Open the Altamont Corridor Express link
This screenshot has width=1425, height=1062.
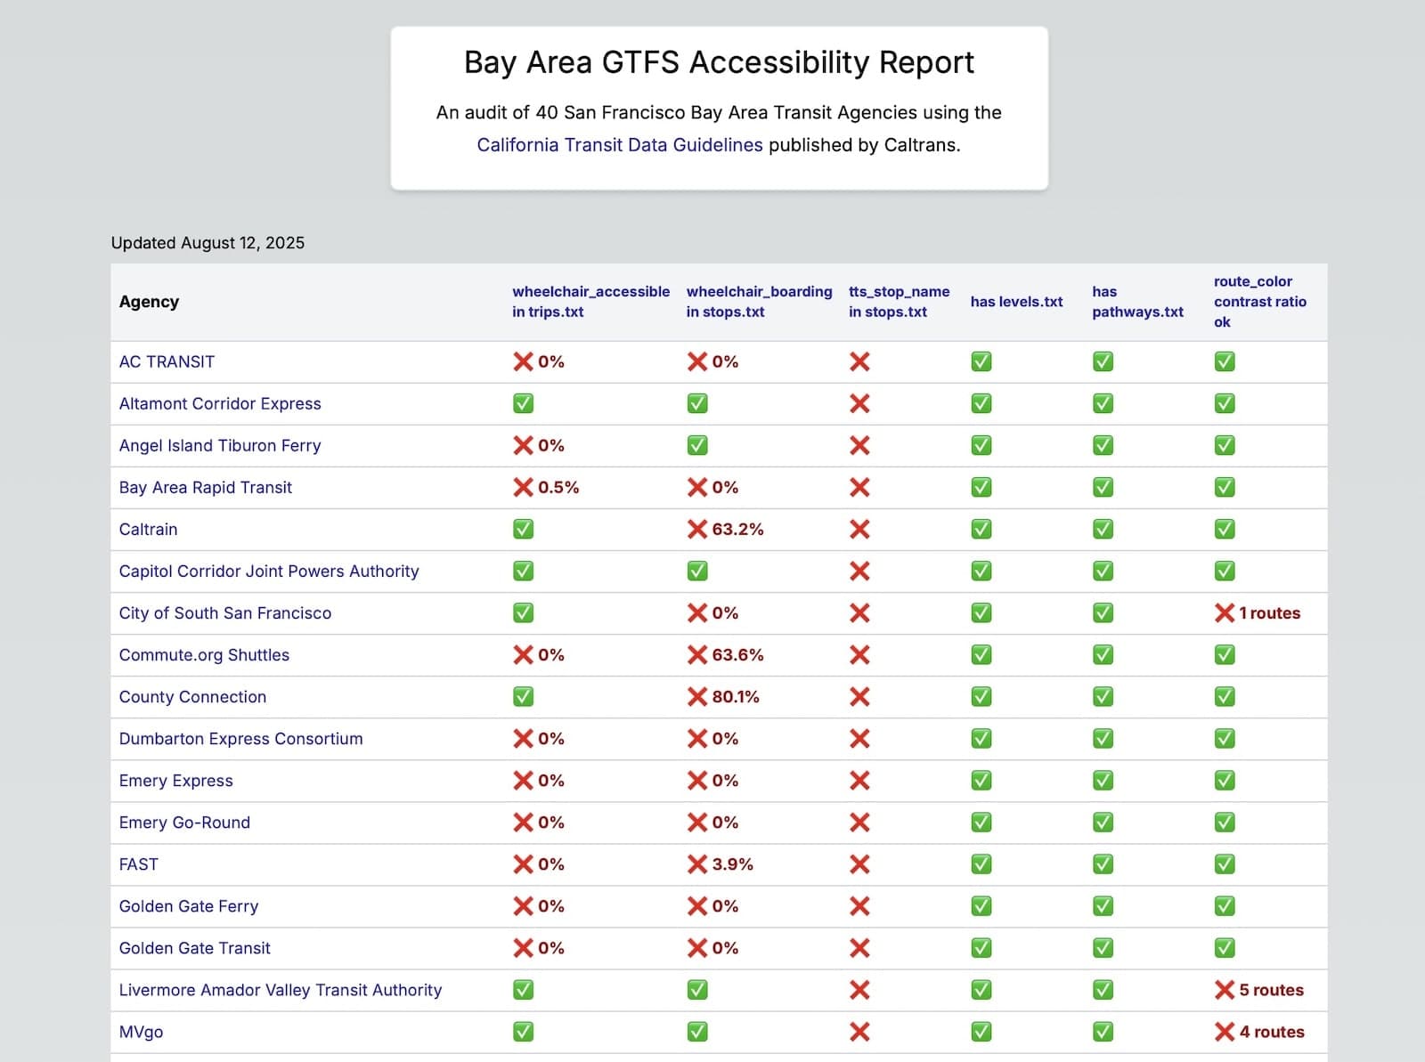point(220,403)
